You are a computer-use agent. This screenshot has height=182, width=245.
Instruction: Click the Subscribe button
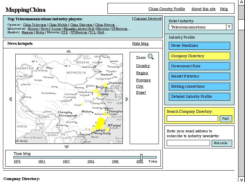click(222, 143)
